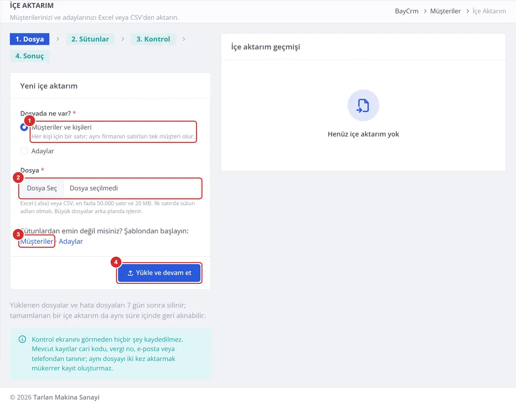516x407 pixels.
Task: Open the Müşteriler breadcrumb link
Action: tap(445, 11)
